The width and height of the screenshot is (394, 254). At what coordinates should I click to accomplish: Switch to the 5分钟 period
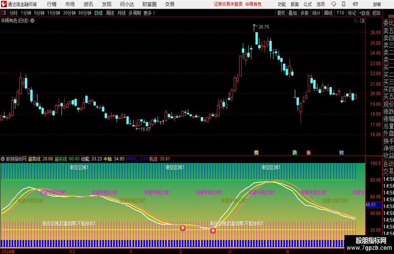pos(39,13)
